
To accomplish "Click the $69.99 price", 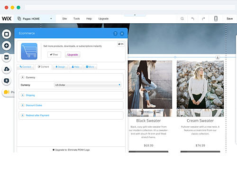I will (x=148, y=145).
